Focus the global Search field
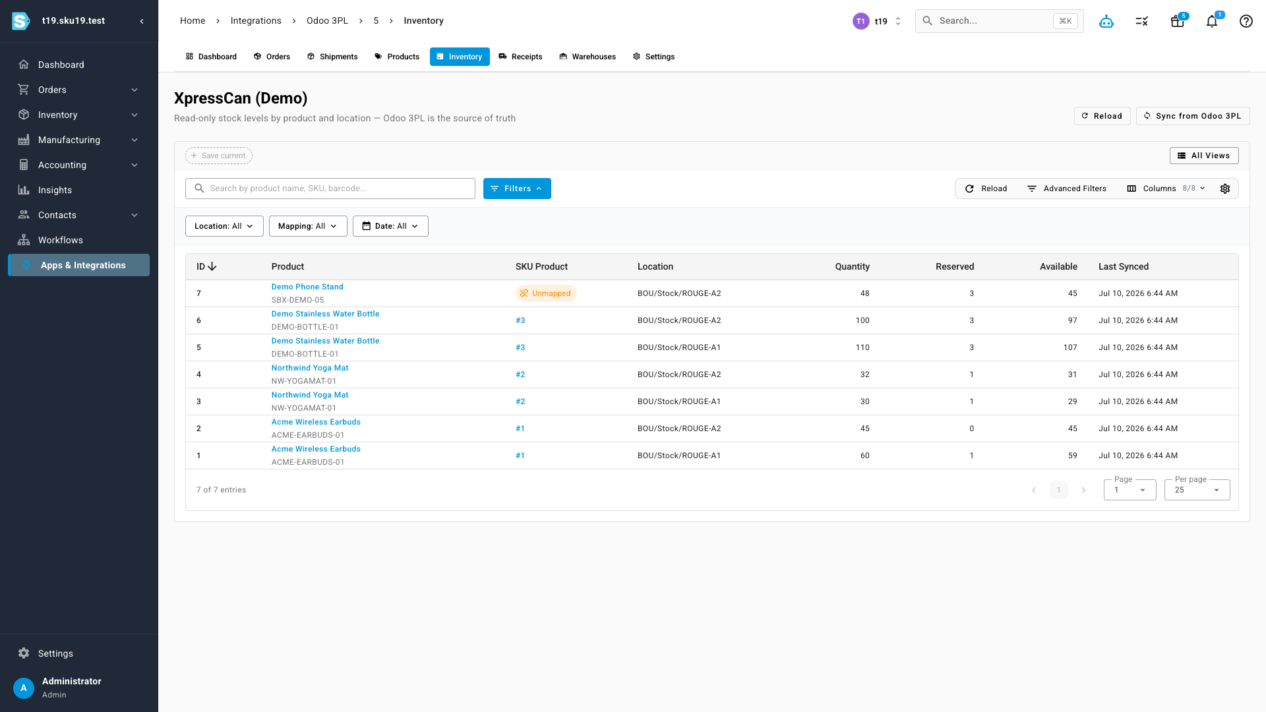 [1000, 21]
